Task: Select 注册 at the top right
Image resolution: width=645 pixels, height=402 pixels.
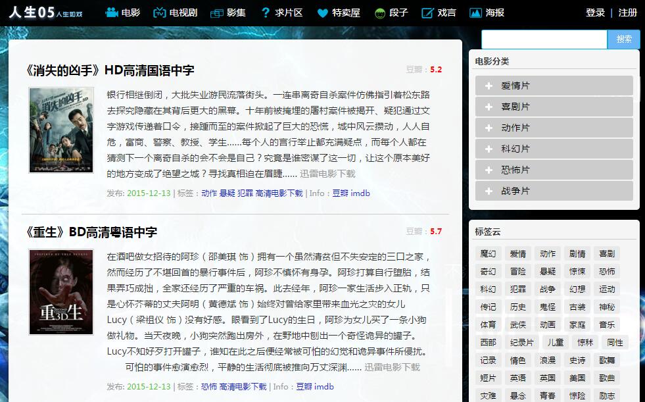Action: pyautogui.click(x=629, y=12)
